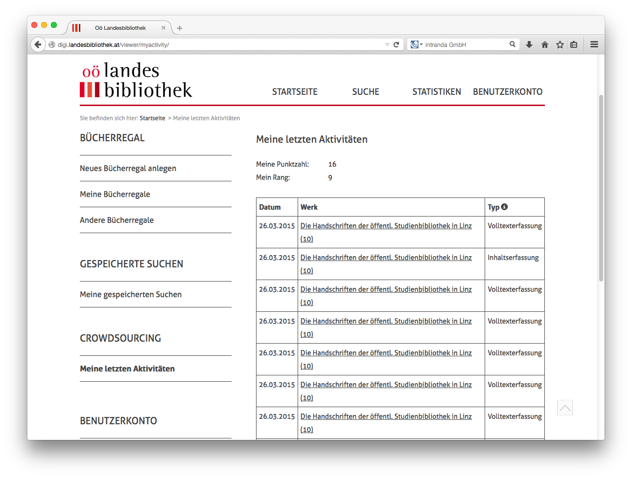
Task: Open the search engine selector dropdown
Action: (x=417, y=44)
